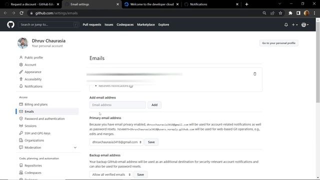The width and height of the screenshot is (320, 180).
Task: Open Chrome profile avatar
Action: (x=306, y=13)
